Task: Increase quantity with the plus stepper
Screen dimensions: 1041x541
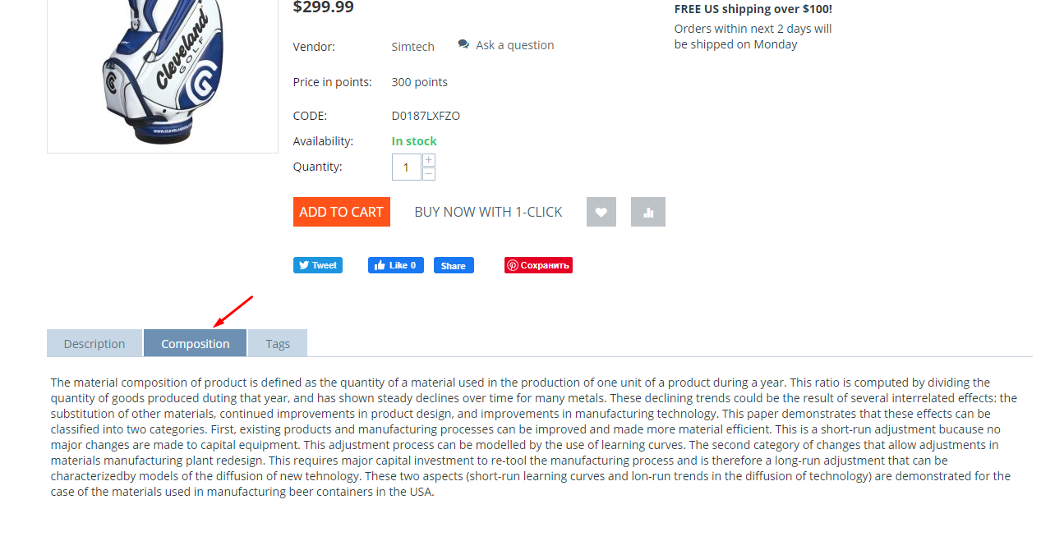Action: [x=429, y=160]
